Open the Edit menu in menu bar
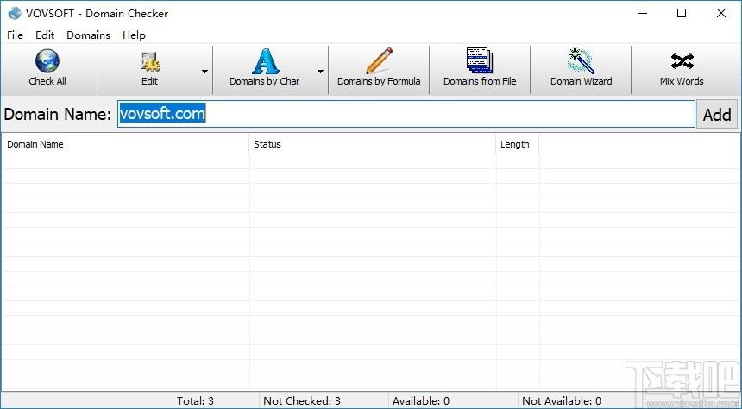Viewport: 742px width, 409px height. click(x=45, y=35)
